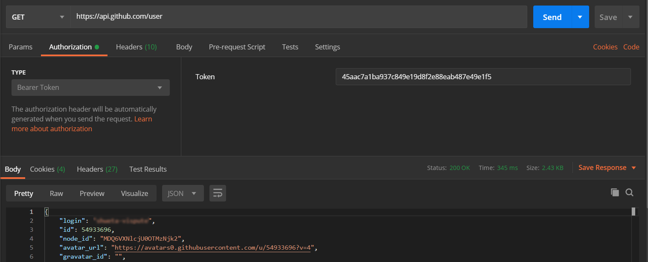Switch to Pre-request Script tab
The height and width of the screenshot is (262, 648).
click(237, 47)
